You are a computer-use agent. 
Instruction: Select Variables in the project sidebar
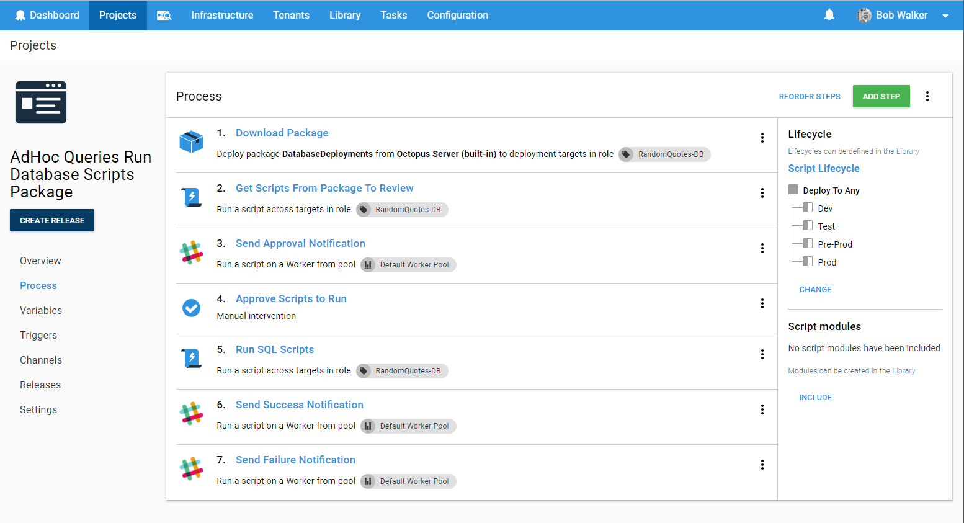pos(41,310)
